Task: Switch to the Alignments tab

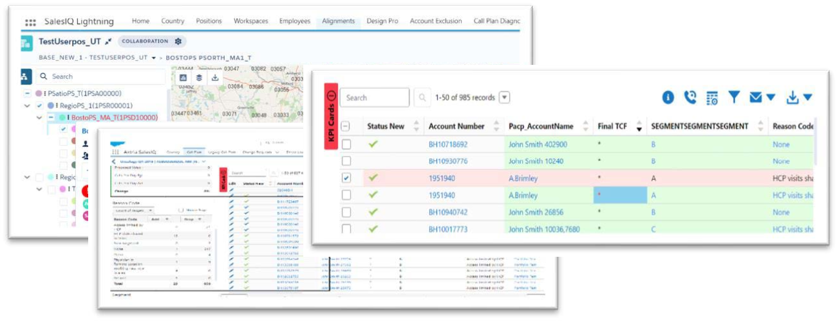Action: tap(339, 21)
